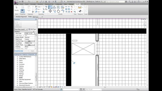
Task: Click the red Delete X icon
Action: (71, 12)
